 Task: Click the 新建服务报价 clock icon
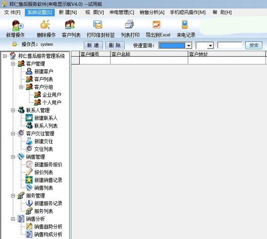click(29, 164)
